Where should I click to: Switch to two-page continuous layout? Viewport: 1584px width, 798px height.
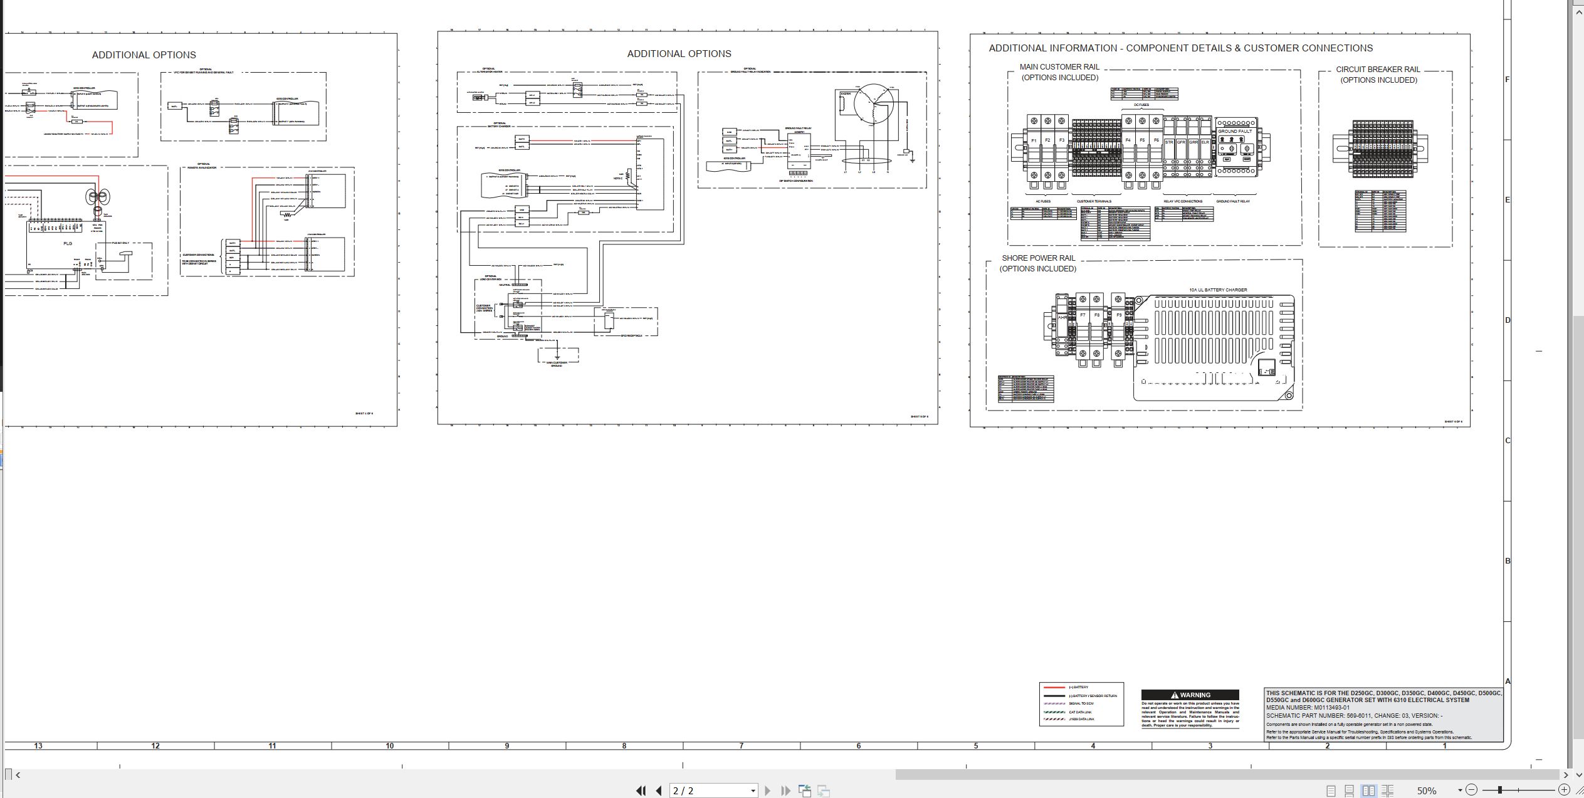coord(1388,791)
